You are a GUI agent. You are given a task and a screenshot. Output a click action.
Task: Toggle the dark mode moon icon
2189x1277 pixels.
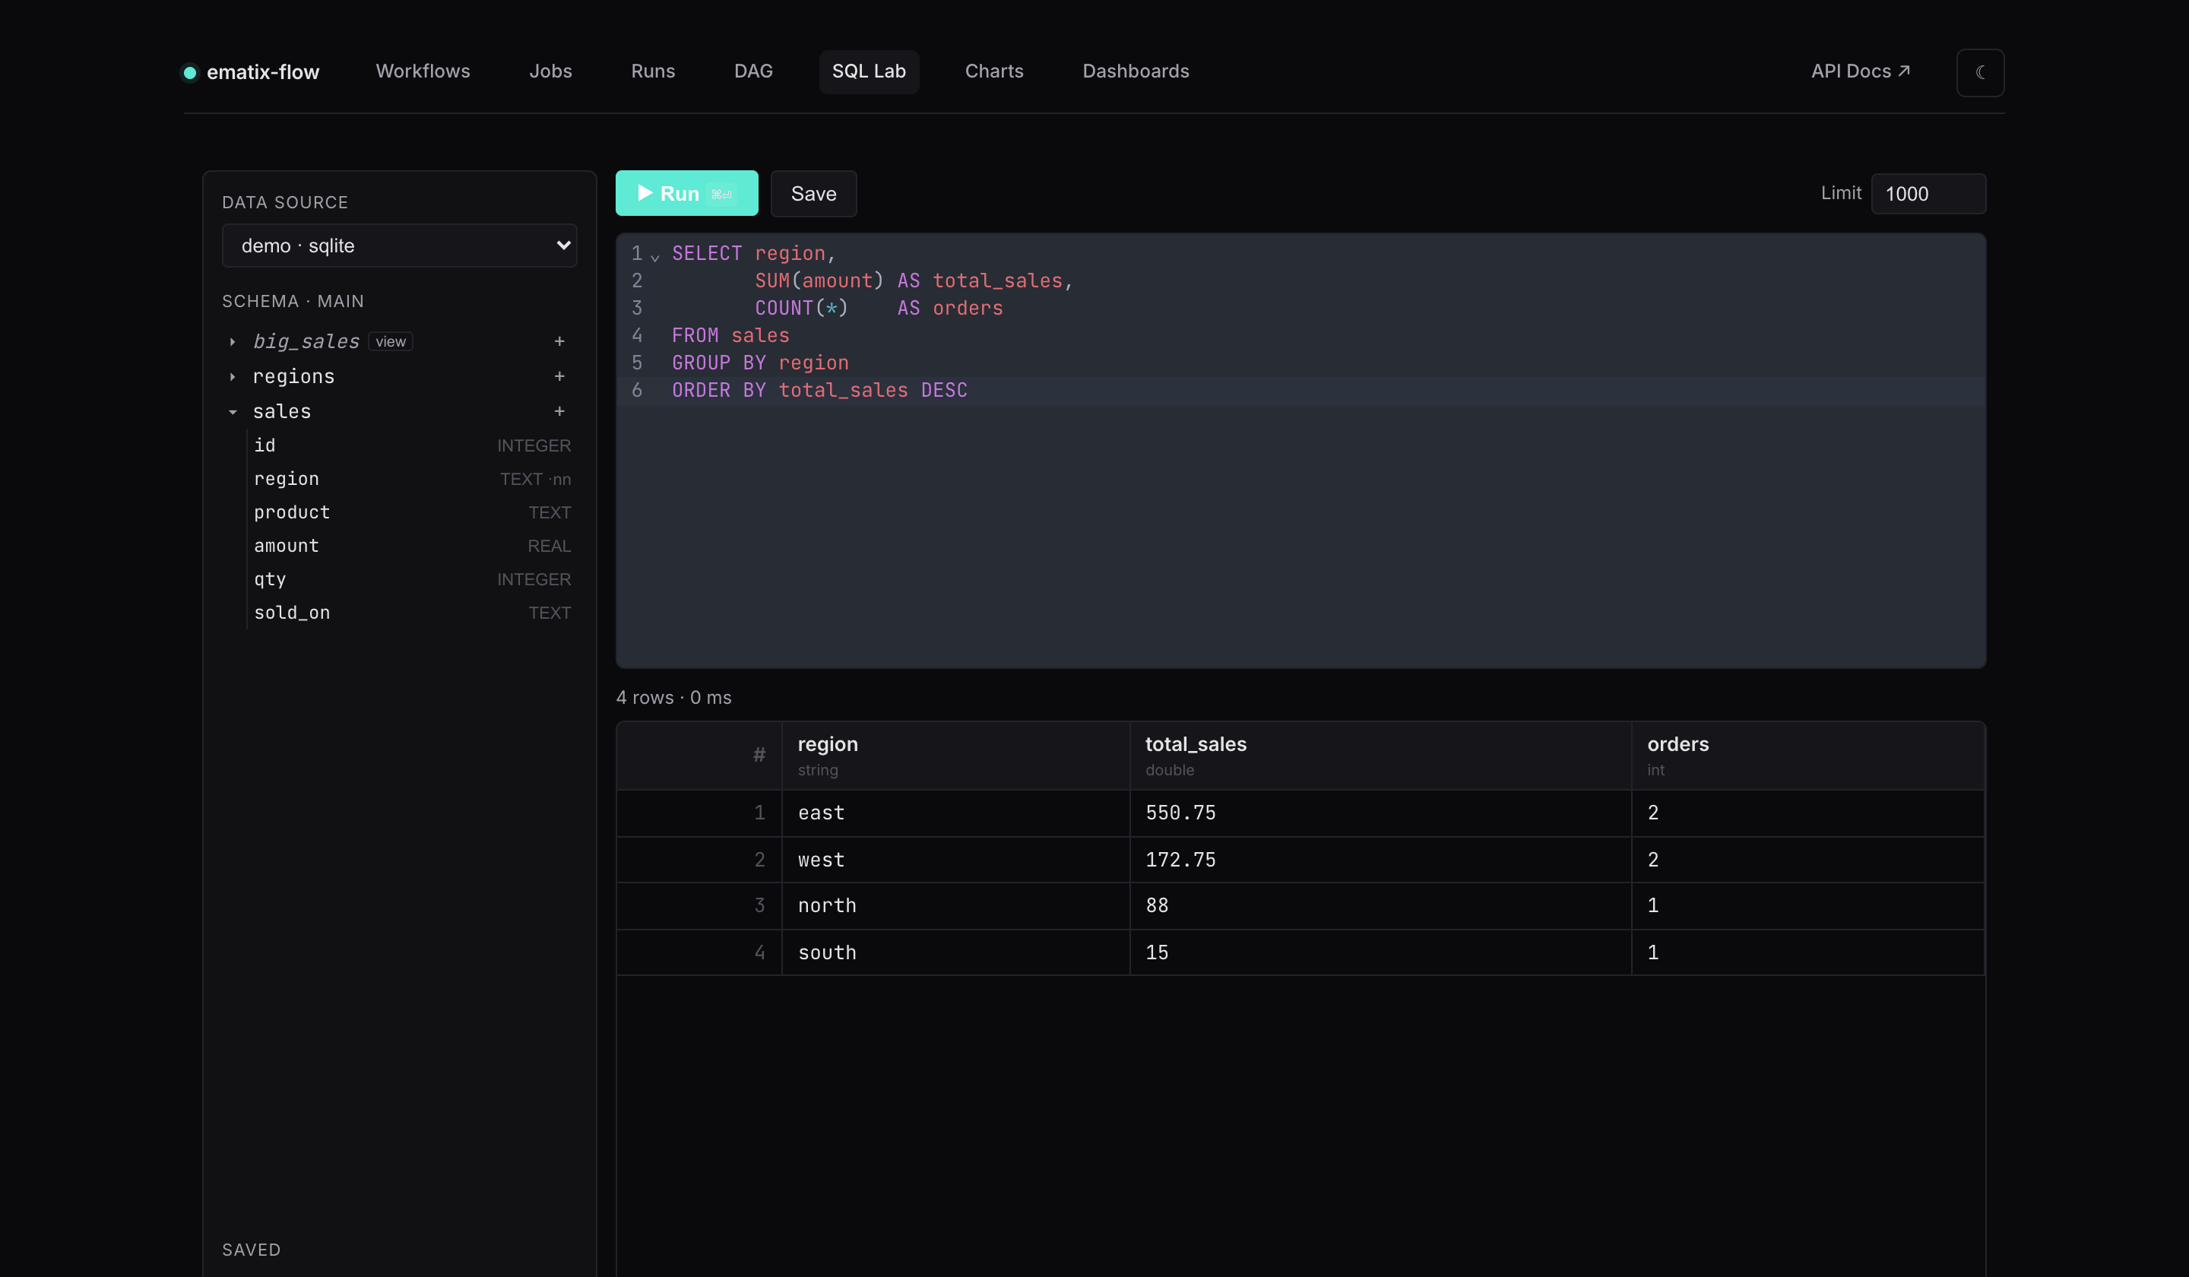pyautogui.click(x=1980, y=72)
